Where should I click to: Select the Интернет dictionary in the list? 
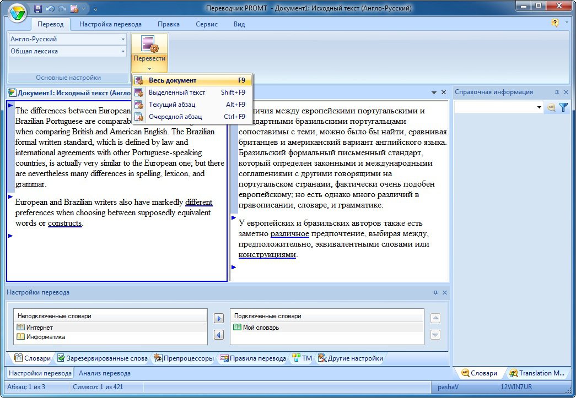(110, 327)
